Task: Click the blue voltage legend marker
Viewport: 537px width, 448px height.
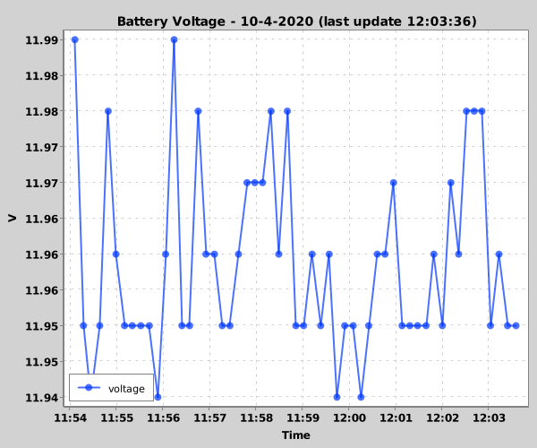Action: pyautogui.click(x=88, y=388)
